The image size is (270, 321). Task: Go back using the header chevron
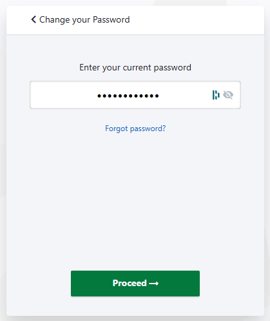click(x=34, y=19)
